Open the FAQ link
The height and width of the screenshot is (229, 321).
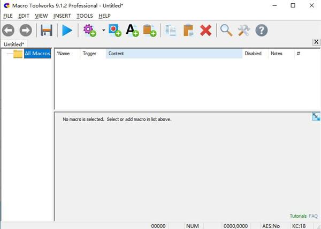(x=313, y=216)
